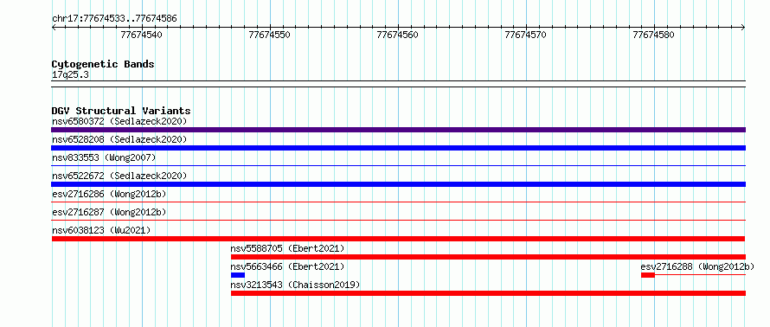Click the right arrowhead of the coordinate ruler
Screen dimensions: 770x327
[x=743, y=28]
